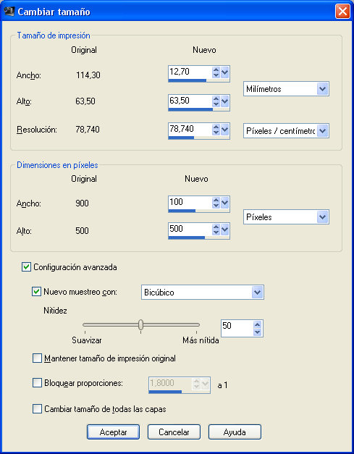Enable Bloquear proporciones checkbox
The height and width of the screenshot is (454, 354).
click(37, 383)
